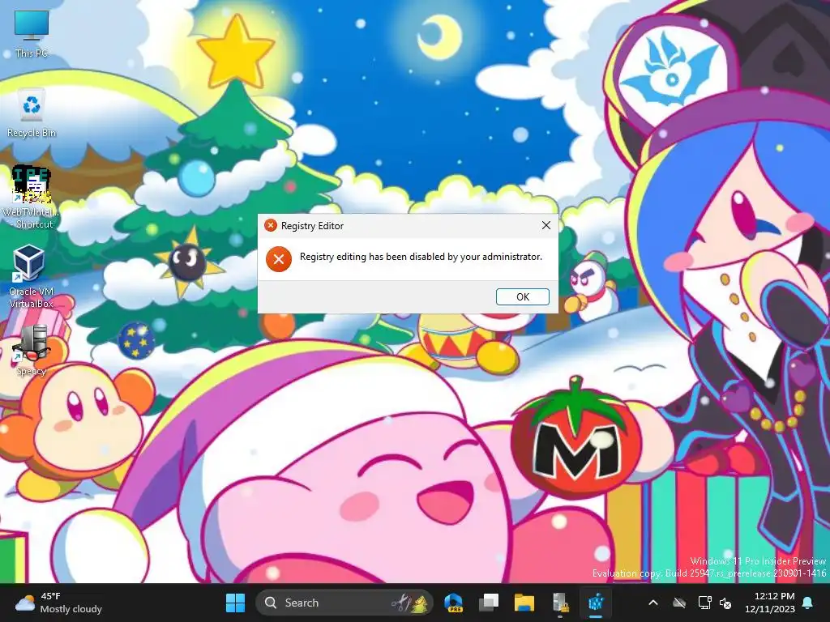Click the 'Registry editing has been disabled' message
The height and width of the screenshot is (622, 830).
(421, 257)
